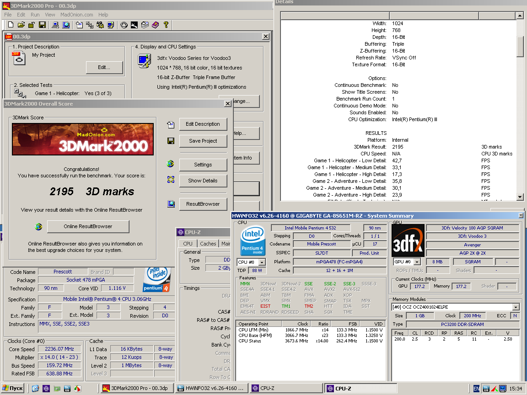Click the display settings toolbar icon
Screen dimensions: 527x395
coord(111,25)
